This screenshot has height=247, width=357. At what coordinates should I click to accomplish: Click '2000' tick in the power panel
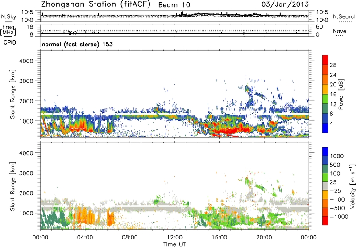[x=26, y=101]
